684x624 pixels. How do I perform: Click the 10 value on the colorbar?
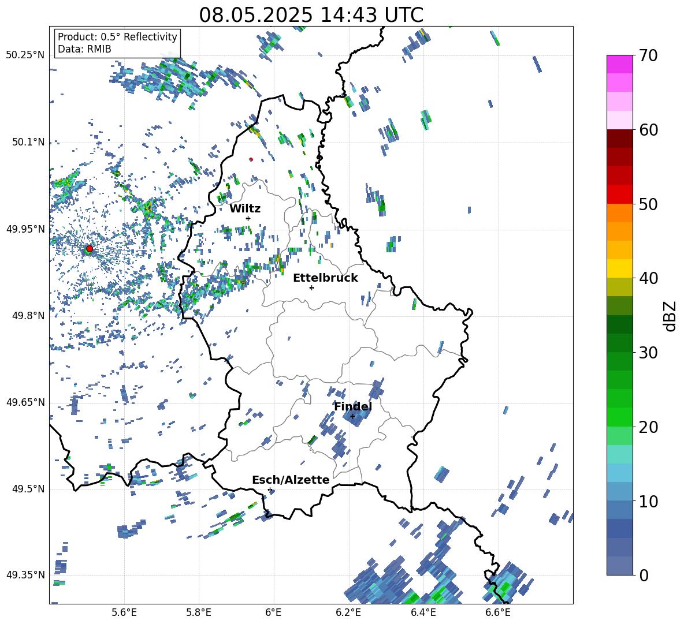click(648, 501)
